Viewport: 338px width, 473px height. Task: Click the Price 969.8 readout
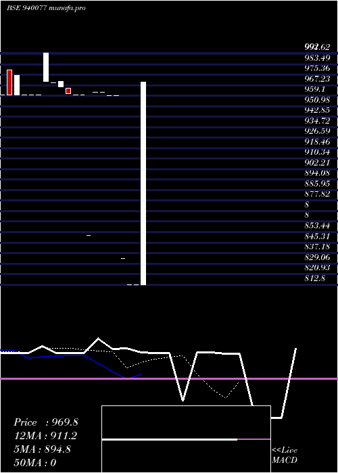coord(46,422)
